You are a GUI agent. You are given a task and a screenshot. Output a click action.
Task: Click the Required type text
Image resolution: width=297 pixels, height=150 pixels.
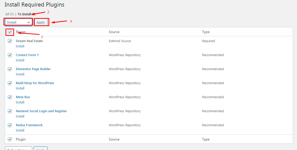[x=208, y=41]
